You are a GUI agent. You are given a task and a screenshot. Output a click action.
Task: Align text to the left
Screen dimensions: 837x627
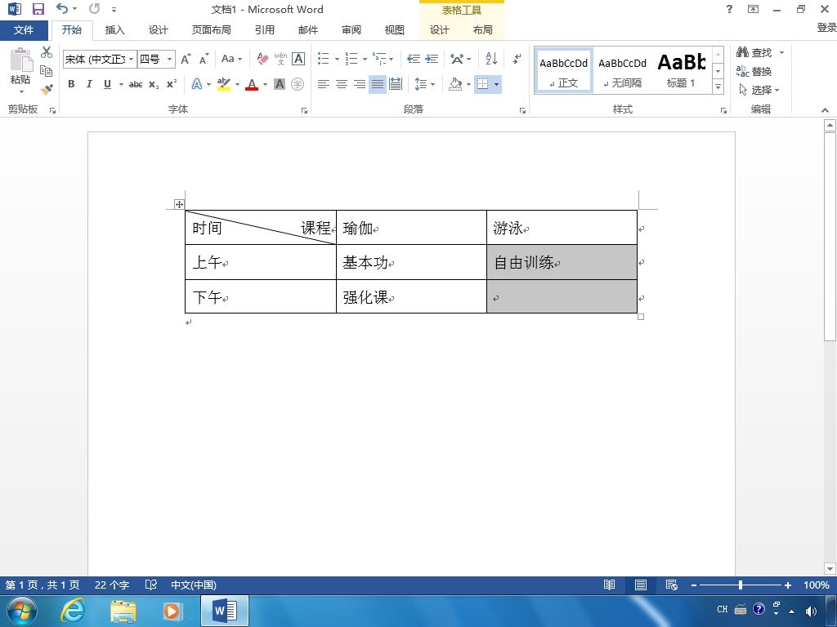pos(324,84)
